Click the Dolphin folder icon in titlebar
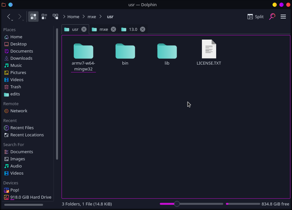 4,5
